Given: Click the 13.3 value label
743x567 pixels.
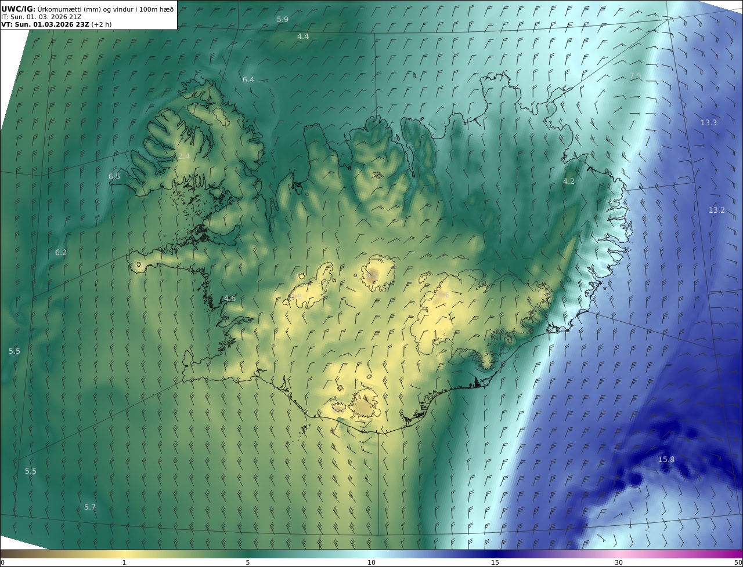Looking at the screenshot, I should pyautogui.click(x=708, y=122).
